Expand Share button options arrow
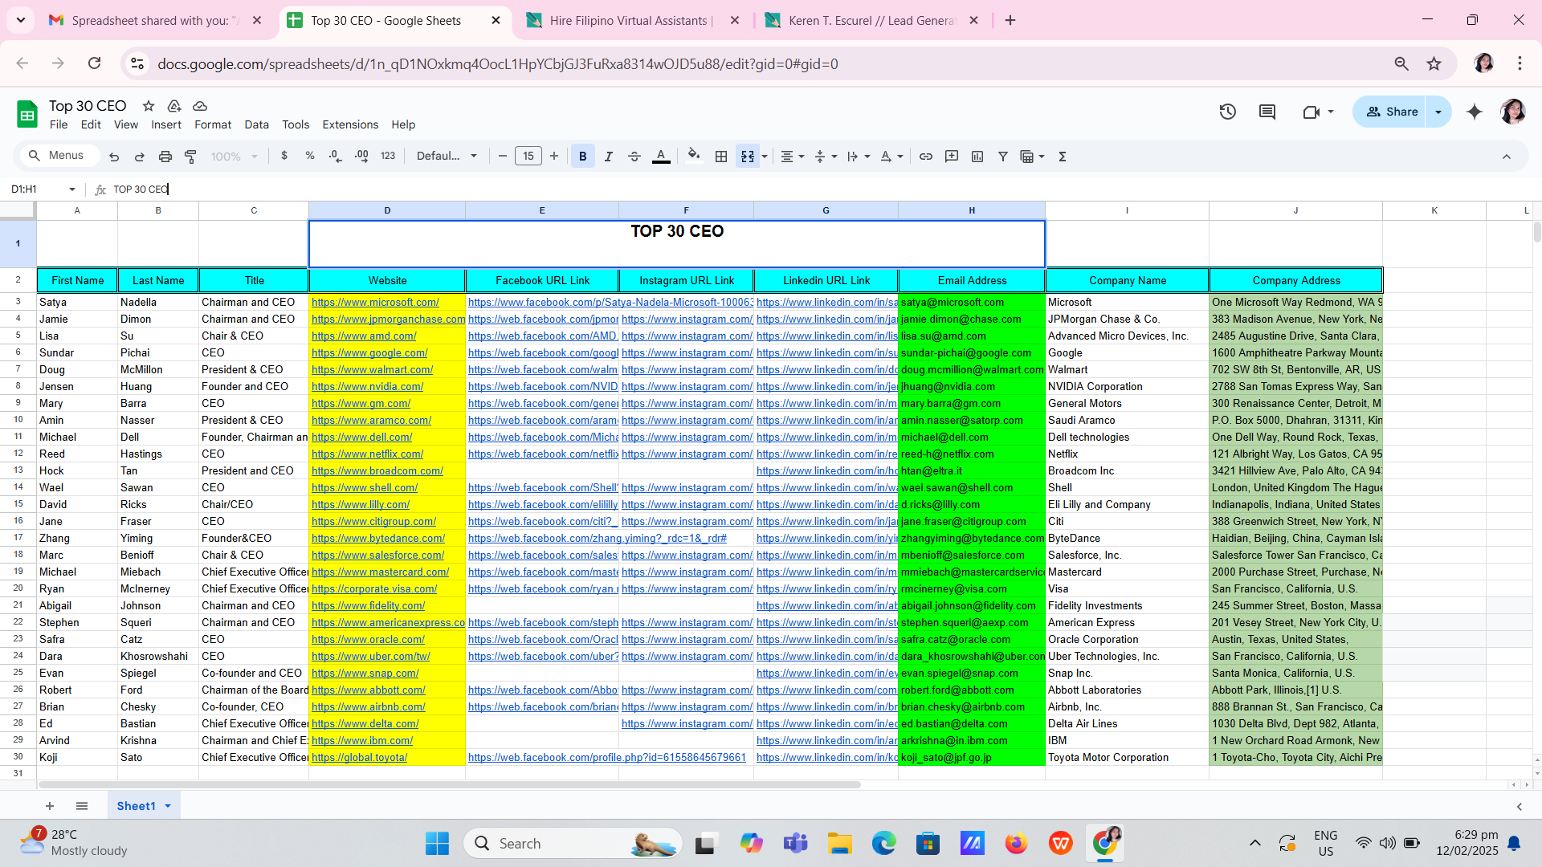The height and width of the screenshot is (867, 1542). [x=1438, y=112]
